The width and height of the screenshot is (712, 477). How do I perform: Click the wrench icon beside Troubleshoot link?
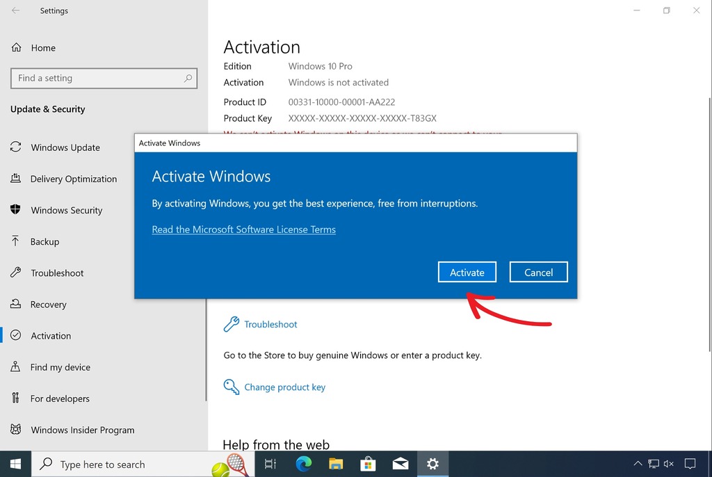click(x=231, y=324)
